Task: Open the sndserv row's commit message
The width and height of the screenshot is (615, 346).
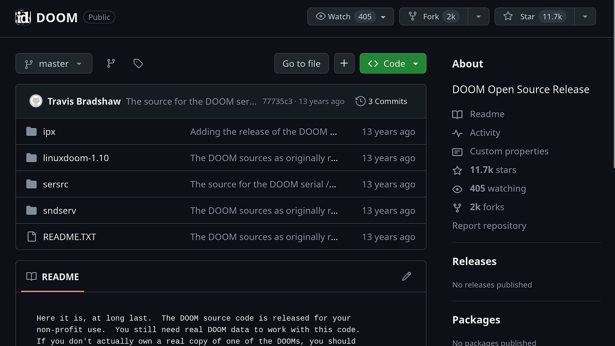Action: coord(264,211)
